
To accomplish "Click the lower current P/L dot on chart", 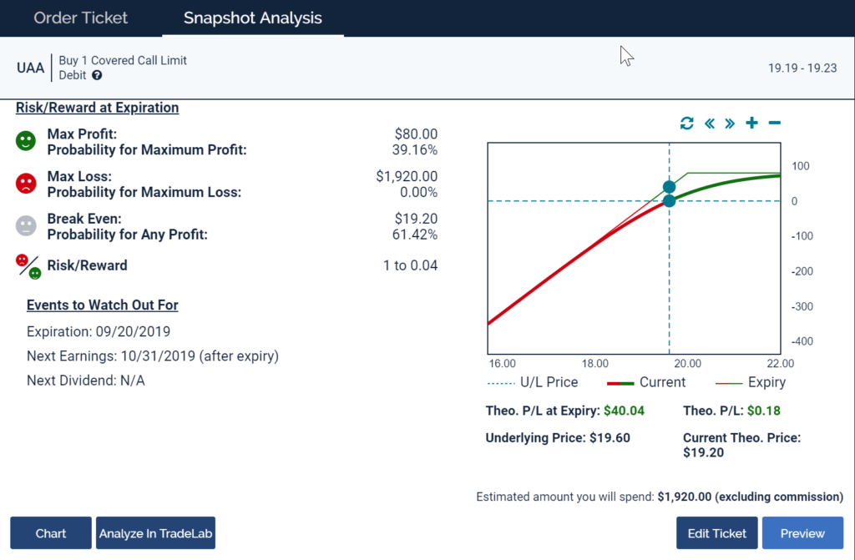I will (x=669, y=200).
